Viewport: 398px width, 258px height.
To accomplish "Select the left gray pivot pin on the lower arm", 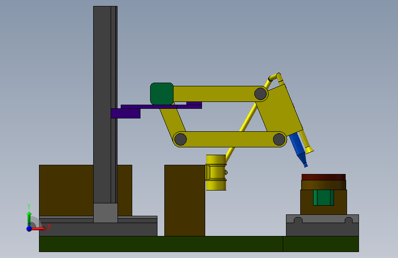I will click(180, 139).
